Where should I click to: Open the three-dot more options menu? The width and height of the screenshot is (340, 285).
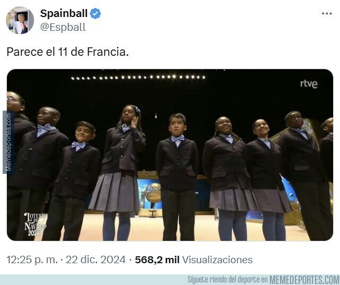(327, 13)
